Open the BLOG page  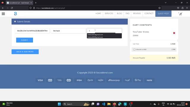coord(119,13)
